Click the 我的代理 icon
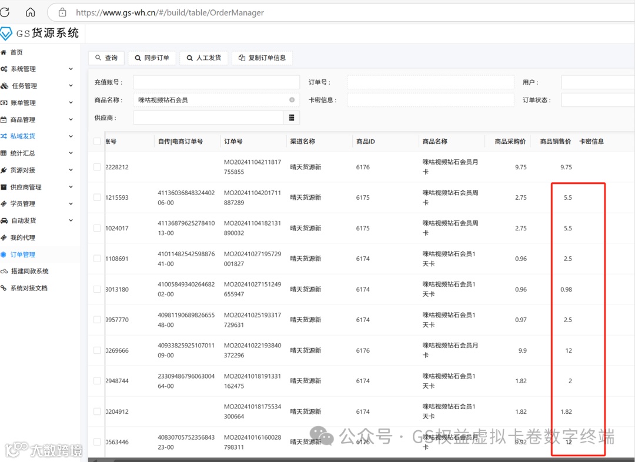The width and height of the screenshot is (635, 462). (4, 237)
